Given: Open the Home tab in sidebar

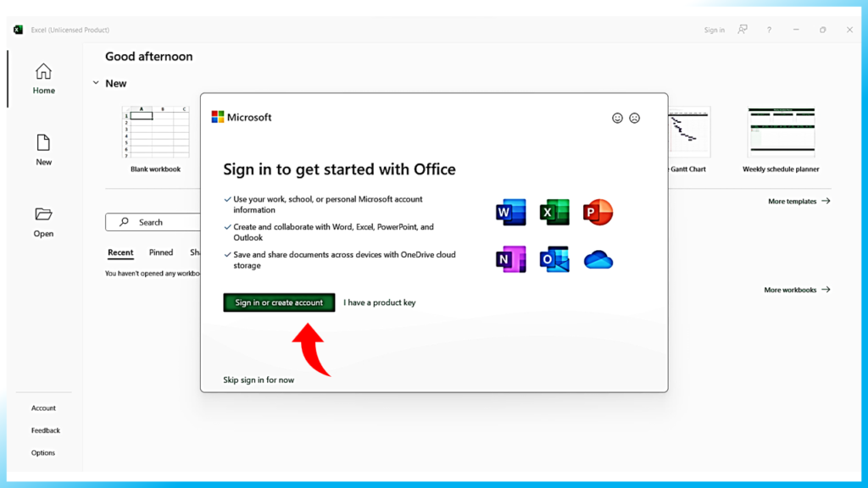Looking at the screenshot, I should point(43,79).
